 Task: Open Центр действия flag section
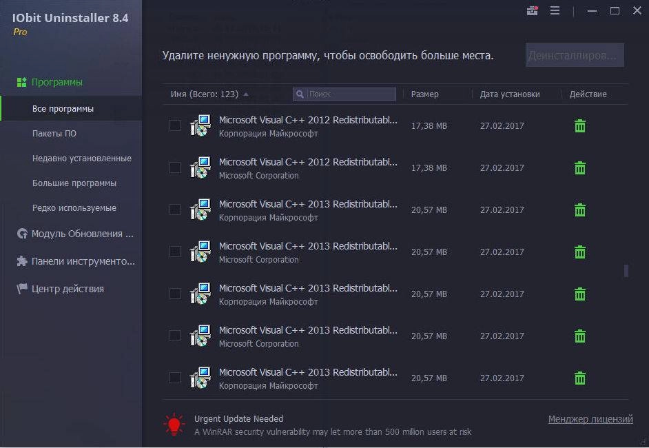tap(61, 289)
